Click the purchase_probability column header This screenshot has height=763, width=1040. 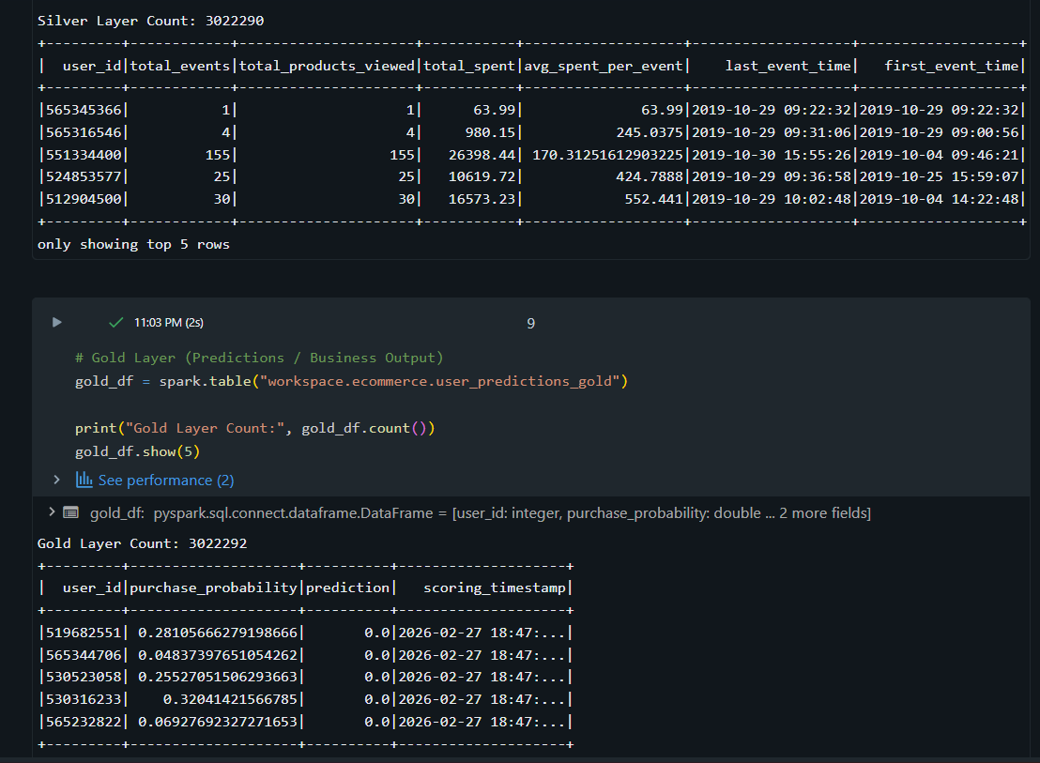[x=214, y=588]
